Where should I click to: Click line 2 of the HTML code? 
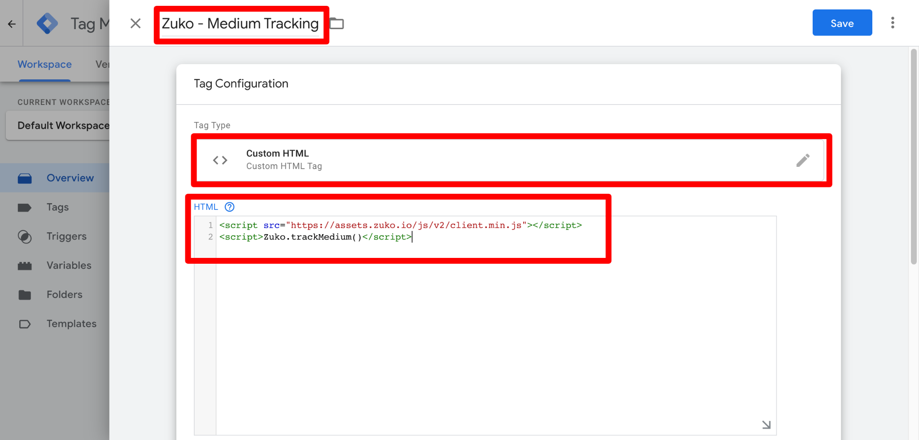pos(314,237)
